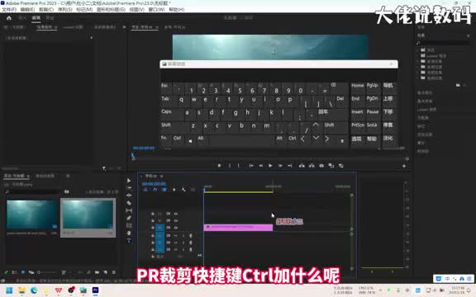Select the Type (T) tool
Viewport: 476px width, 297px height.
(x=129, y=241)
